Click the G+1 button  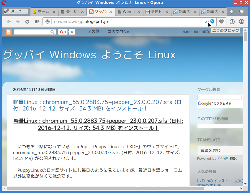click(x=63, y=32)
